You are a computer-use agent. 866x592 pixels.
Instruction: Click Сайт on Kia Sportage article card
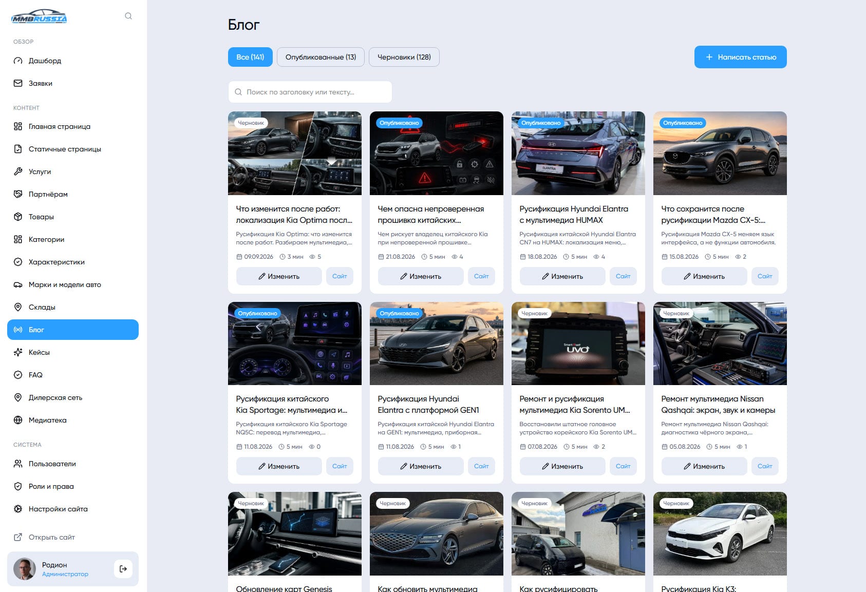340,466
